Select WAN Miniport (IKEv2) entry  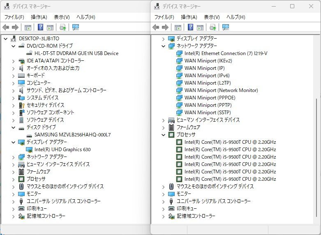point(208,60)
